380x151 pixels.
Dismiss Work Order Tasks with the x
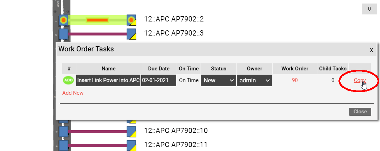tap(371, 50)
